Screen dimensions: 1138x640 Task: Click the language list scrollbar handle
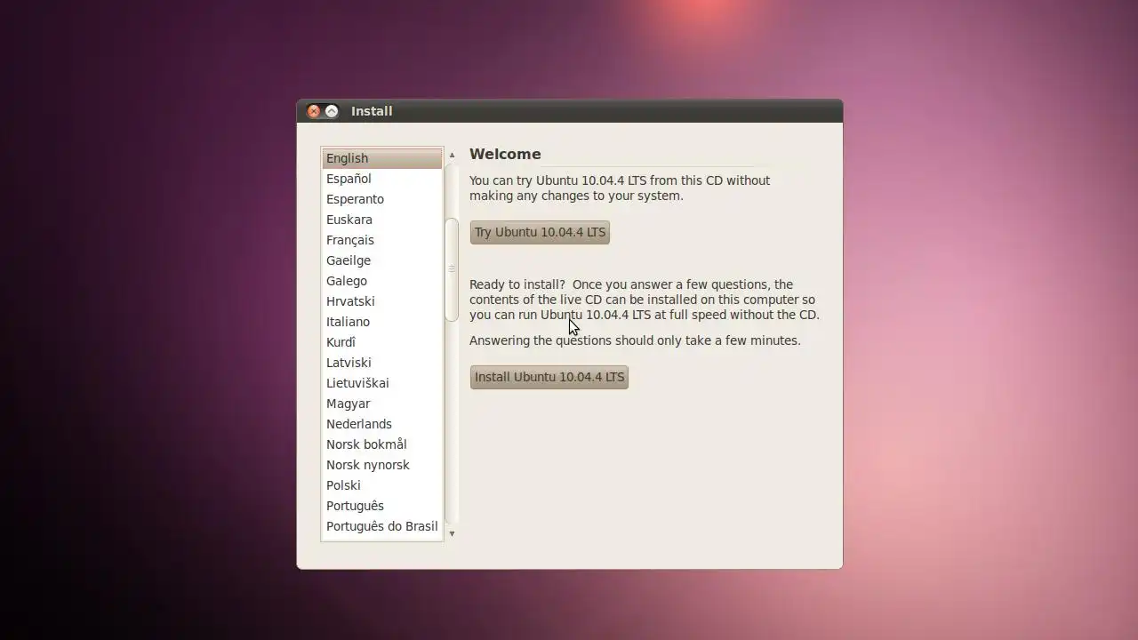point(452,269)
